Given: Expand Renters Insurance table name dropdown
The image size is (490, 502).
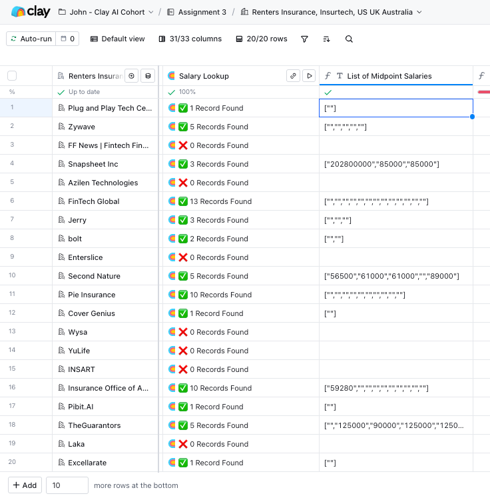Looking at the screenshot, I should pos(419,12).
